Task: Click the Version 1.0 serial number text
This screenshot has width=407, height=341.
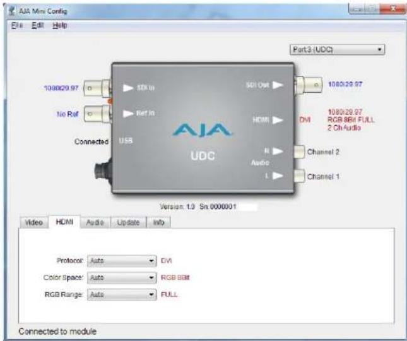Action: 198,206
